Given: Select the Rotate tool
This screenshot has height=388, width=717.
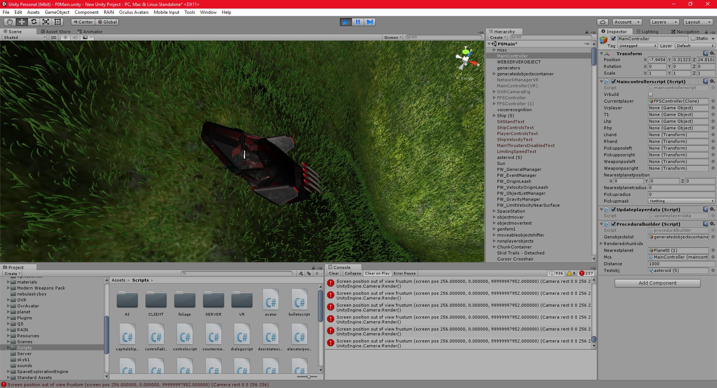Looking at the screenshot, I should tap(34, 22).
